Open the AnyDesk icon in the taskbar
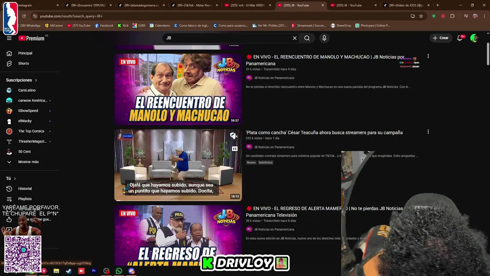The width and height of the screenshot is (490, 276). coord(81,271)
